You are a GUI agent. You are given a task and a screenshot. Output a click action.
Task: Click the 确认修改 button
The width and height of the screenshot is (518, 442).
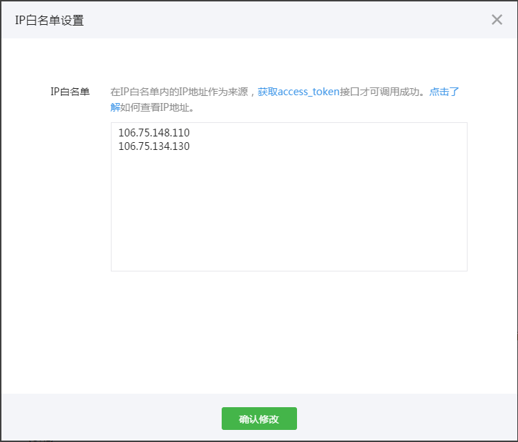259,419
